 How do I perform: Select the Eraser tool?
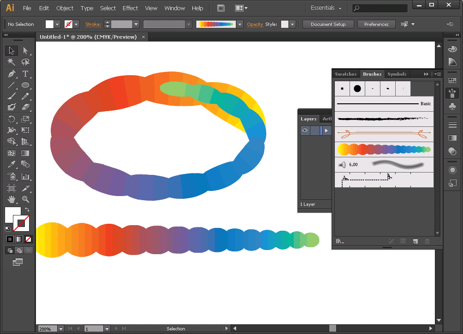tap(25, 107)
